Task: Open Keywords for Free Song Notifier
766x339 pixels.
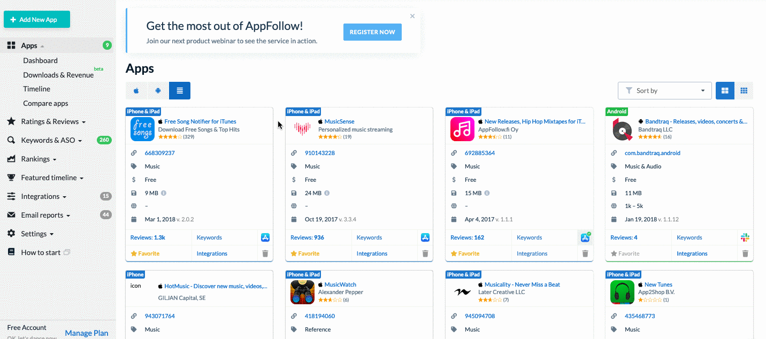Action: click(x=209, y=237)
